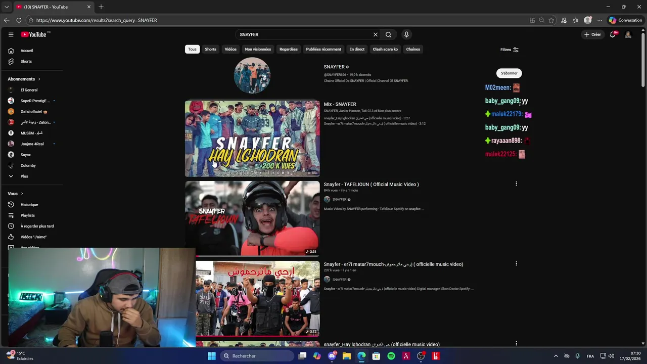This screenshot has height=364, width=647.
Task: Open Edge profile avatar
Action: click(x=587, y=20)
